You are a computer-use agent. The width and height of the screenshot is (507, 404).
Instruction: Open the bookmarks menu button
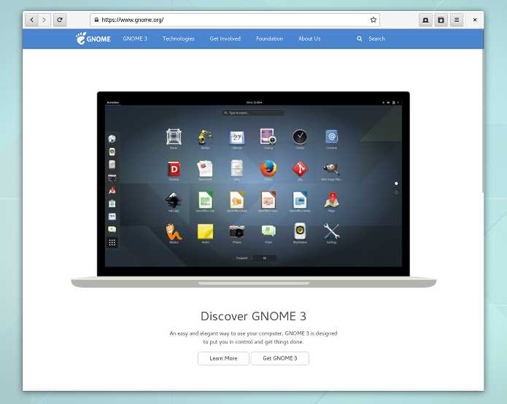point(441,20)
